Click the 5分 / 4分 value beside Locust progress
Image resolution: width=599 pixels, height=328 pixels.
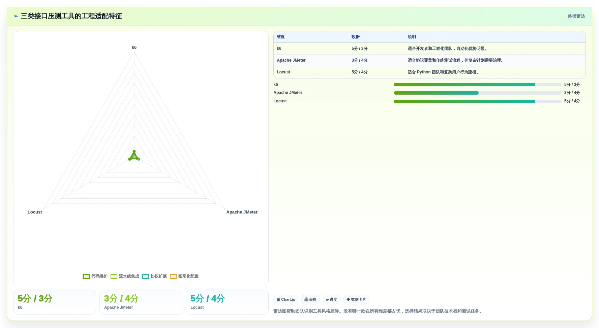click(572, 101)
